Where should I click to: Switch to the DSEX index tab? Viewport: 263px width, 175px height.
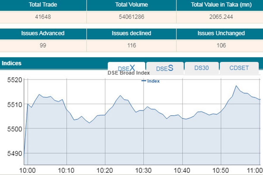tap(126, 68)
